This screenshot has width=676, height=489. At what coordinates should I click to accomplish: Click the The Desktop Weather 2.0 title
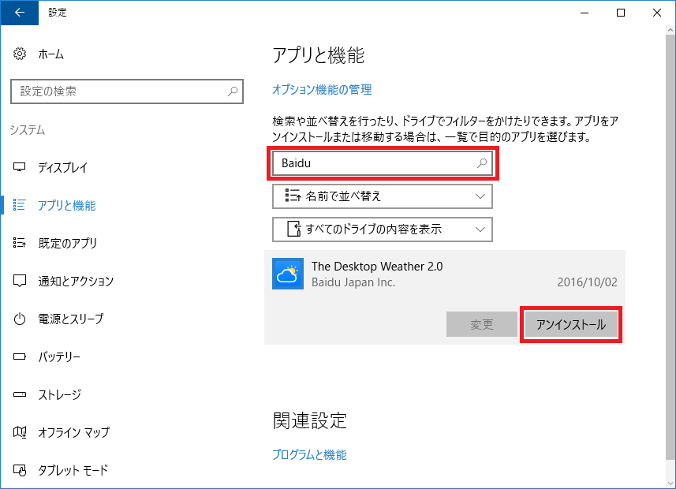(x=377, y=267)
